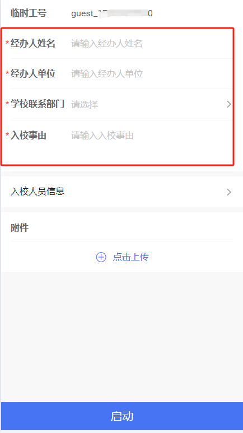Click the guest_ temporary ID value
Viewport: 243px width, 433px height.
point(112,13)
